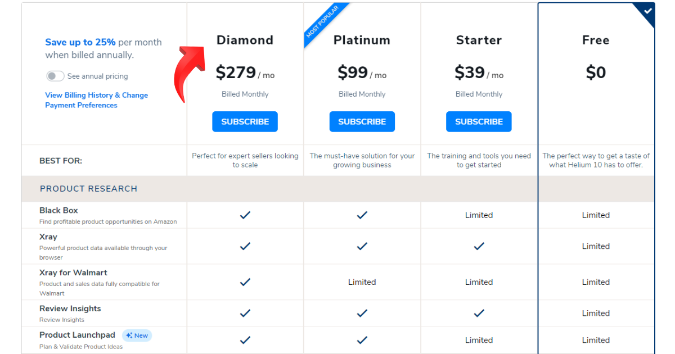Click the Platinum checkmark for Product Launchpad
The height and width of the screenshot is (354, 675).
[x=362, y=340]
